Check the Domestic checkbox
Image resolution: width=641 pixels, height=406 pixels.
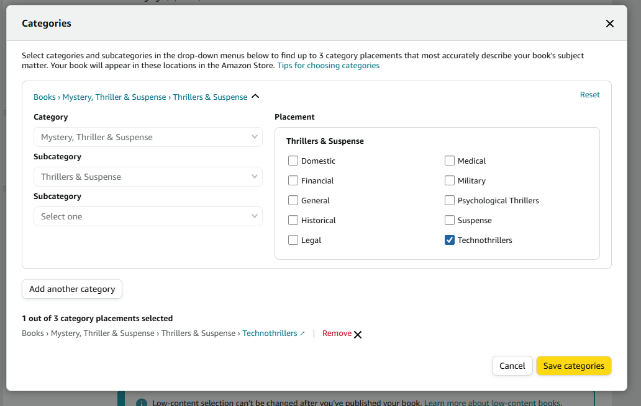tap(293, 161)
